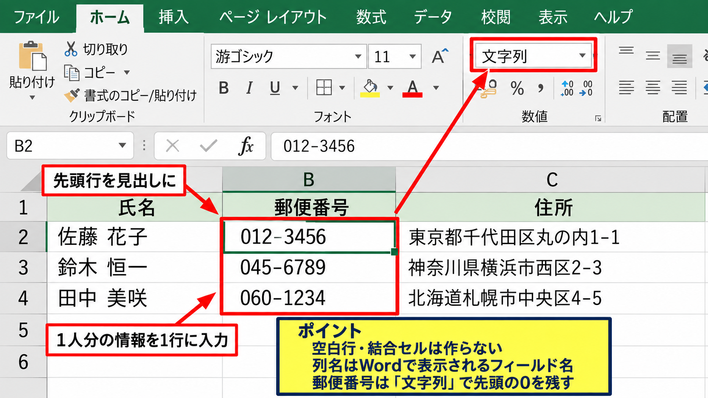Click the Borders grid icon
Viewport: 708px width, 398px height.
point(324,88)
